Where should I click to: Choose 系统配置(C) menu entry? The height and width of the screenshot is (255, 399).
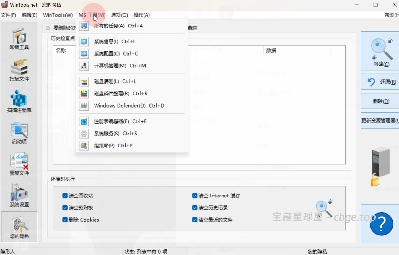tap(132, 54)
